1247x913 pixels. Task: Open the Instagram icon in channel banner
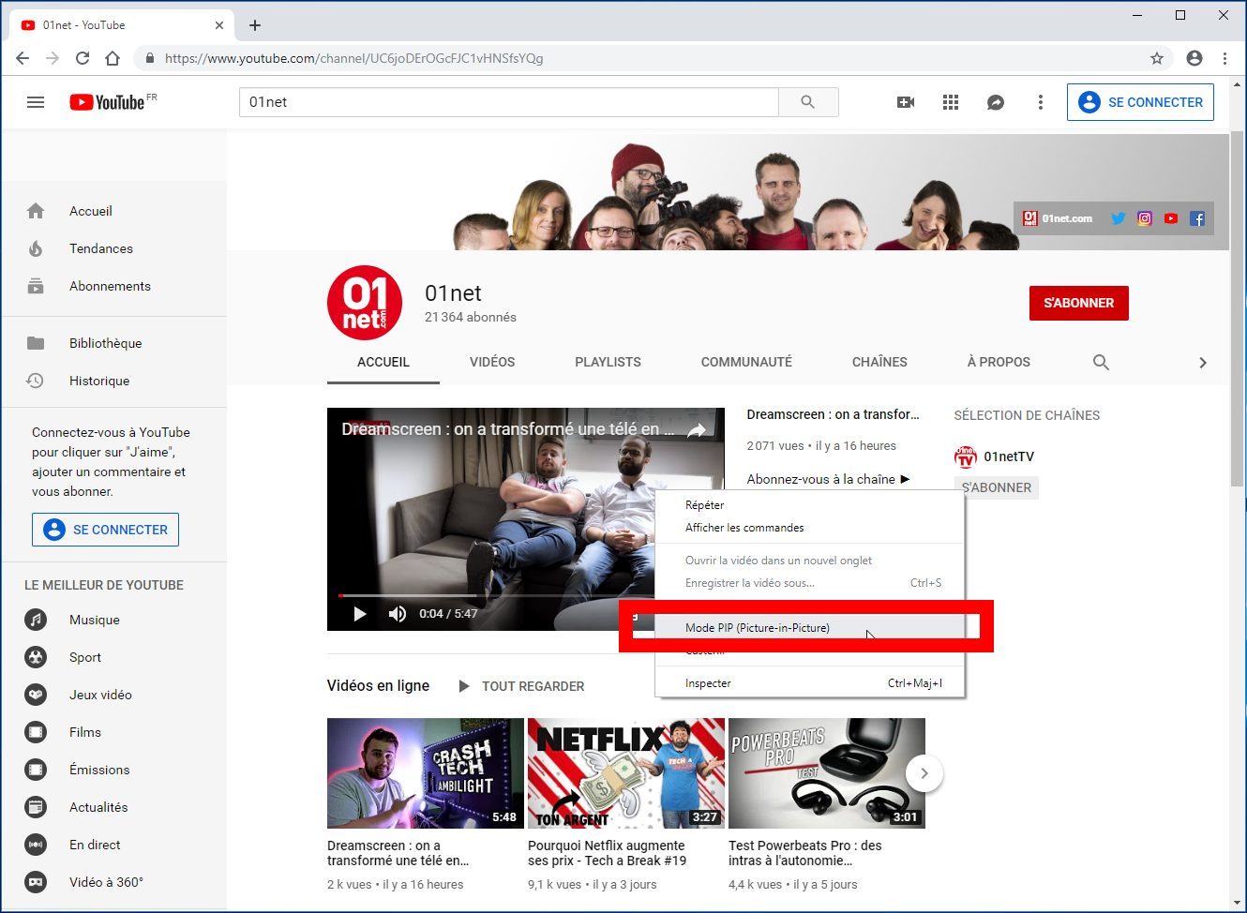click(x=1145, y=218)
